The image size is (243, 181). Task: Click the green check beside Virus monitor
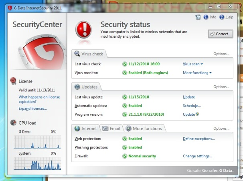[x=125, y=73]
